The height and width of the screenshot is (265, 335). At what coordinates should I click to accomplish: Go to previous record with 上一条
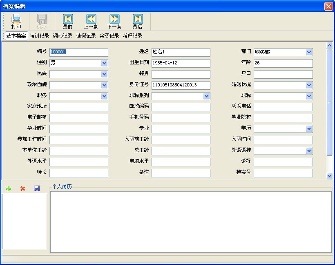91,21
